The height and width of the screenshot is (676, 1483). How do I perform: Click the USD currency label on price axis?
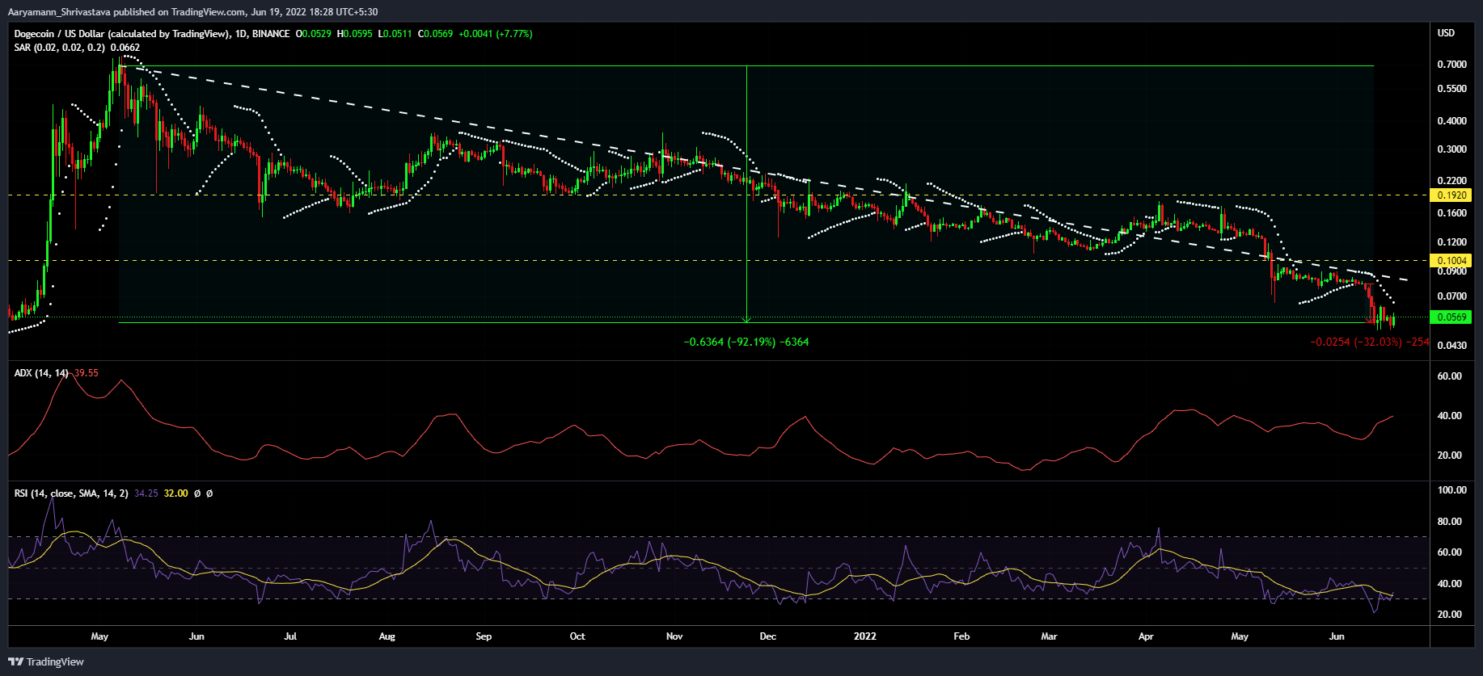(1446, 33)
